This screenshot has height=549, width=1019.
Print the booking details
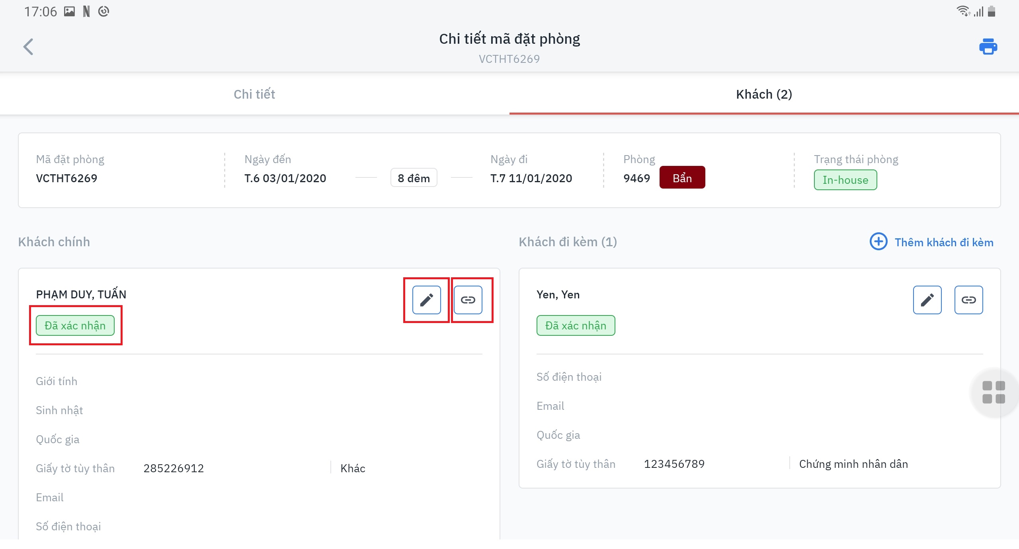point(988,47)
